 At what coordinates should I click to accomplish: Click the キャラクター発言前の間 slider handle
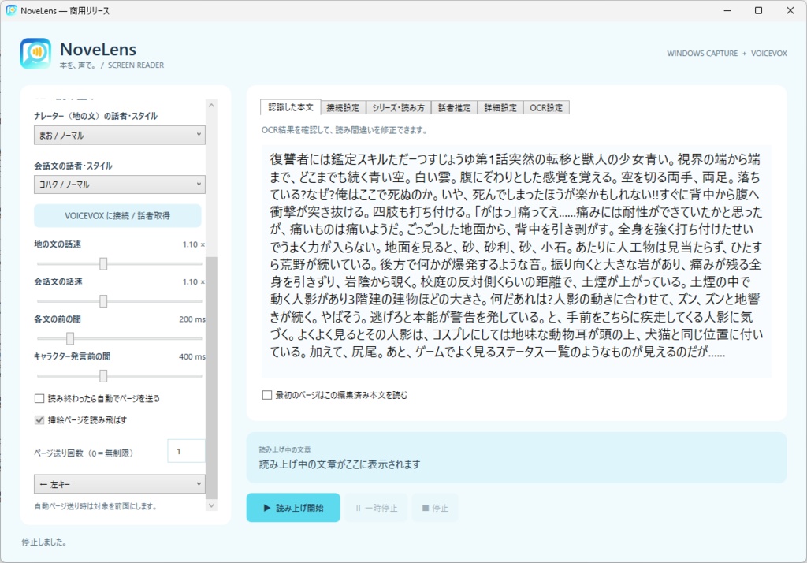coord(103,376)
